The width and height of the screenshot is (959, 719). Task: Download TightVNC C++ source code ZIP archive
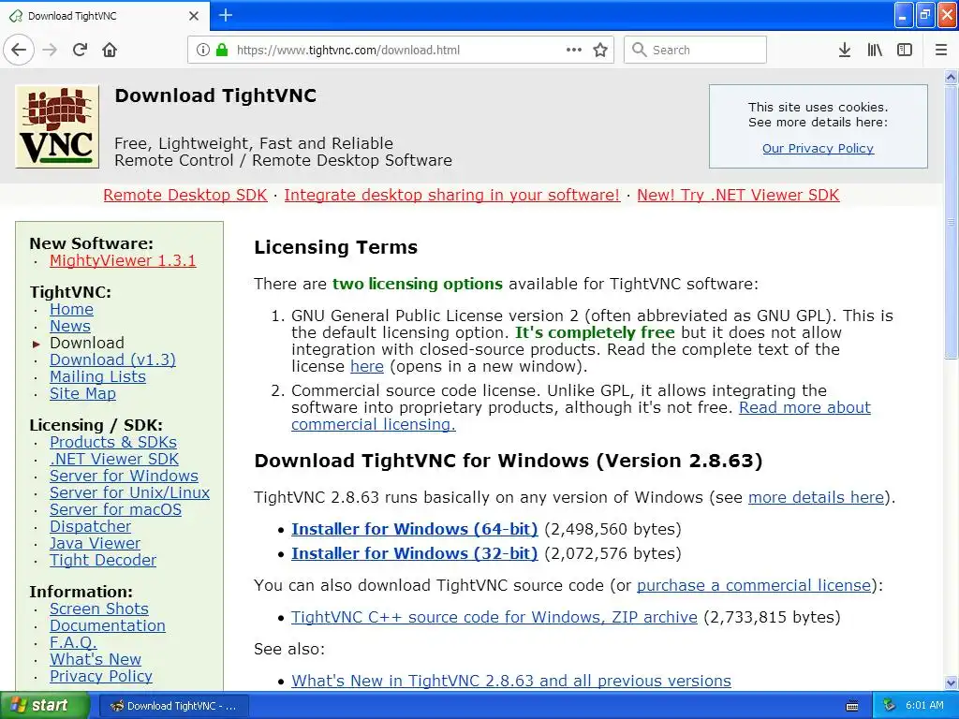(x=494, y=617)
